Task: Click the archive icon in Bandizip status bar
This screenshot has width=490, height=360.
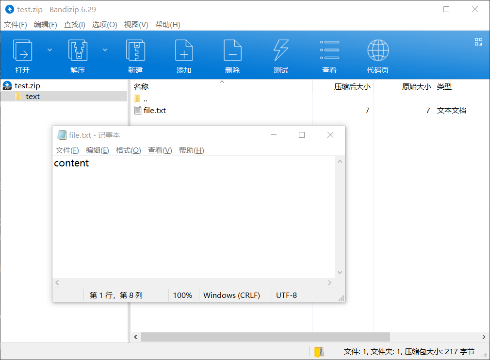Action: 319,352
